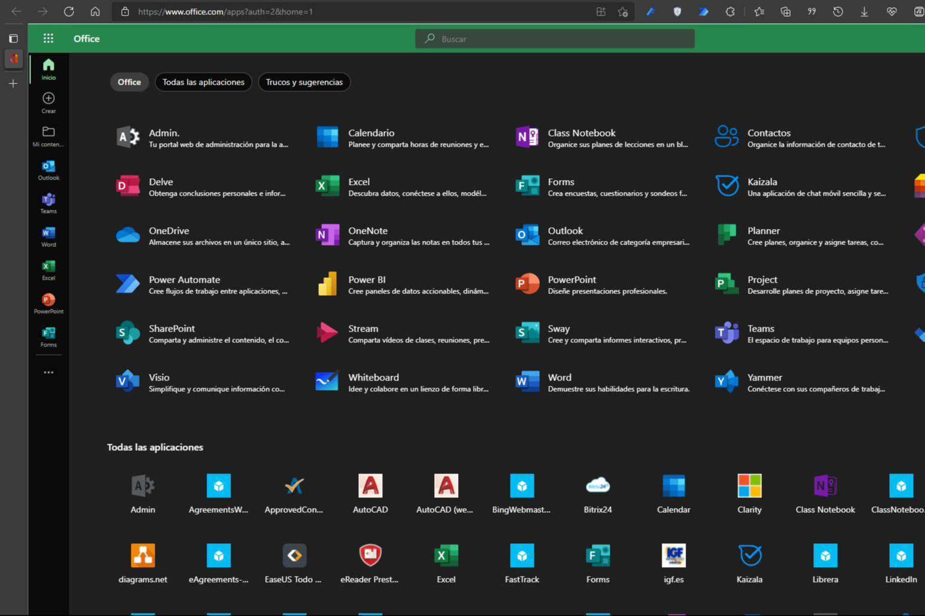This screenshot has width=925, height=616.
Task: Open the app launcher waffle icon
Action: point(48,38)
